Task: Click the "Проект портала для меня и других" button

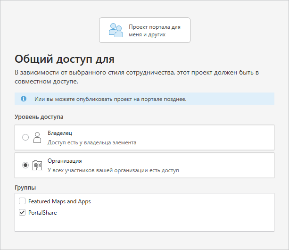Action: [144, 30]
